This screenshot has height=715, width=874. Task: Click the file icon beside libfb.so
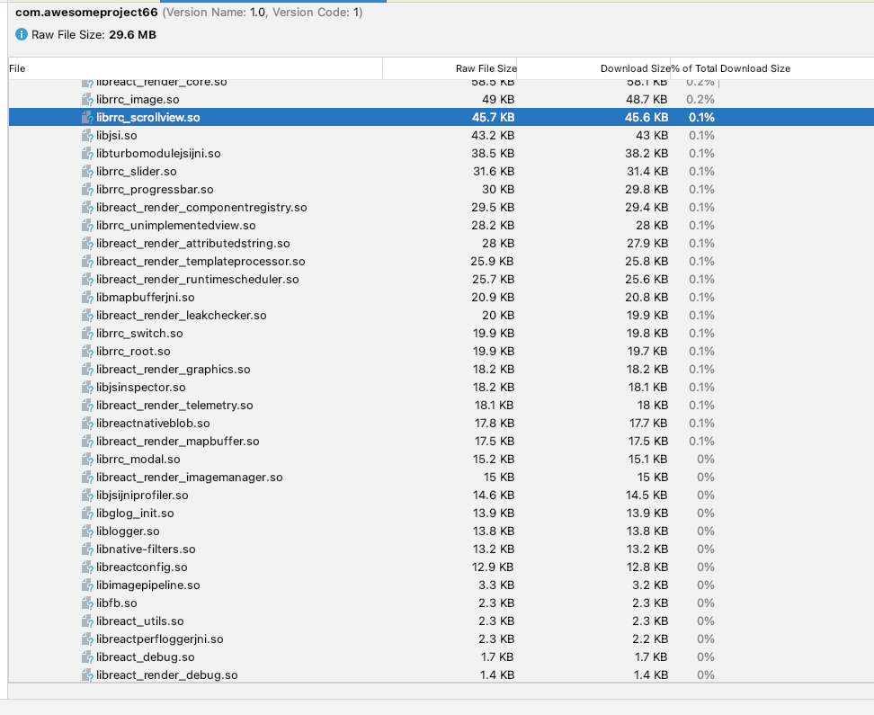click(x=86, y=603)
